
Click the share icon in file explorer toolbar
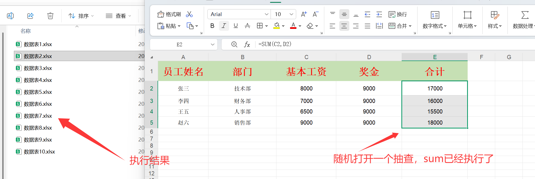pyautogui.click(x=30, y=16)
